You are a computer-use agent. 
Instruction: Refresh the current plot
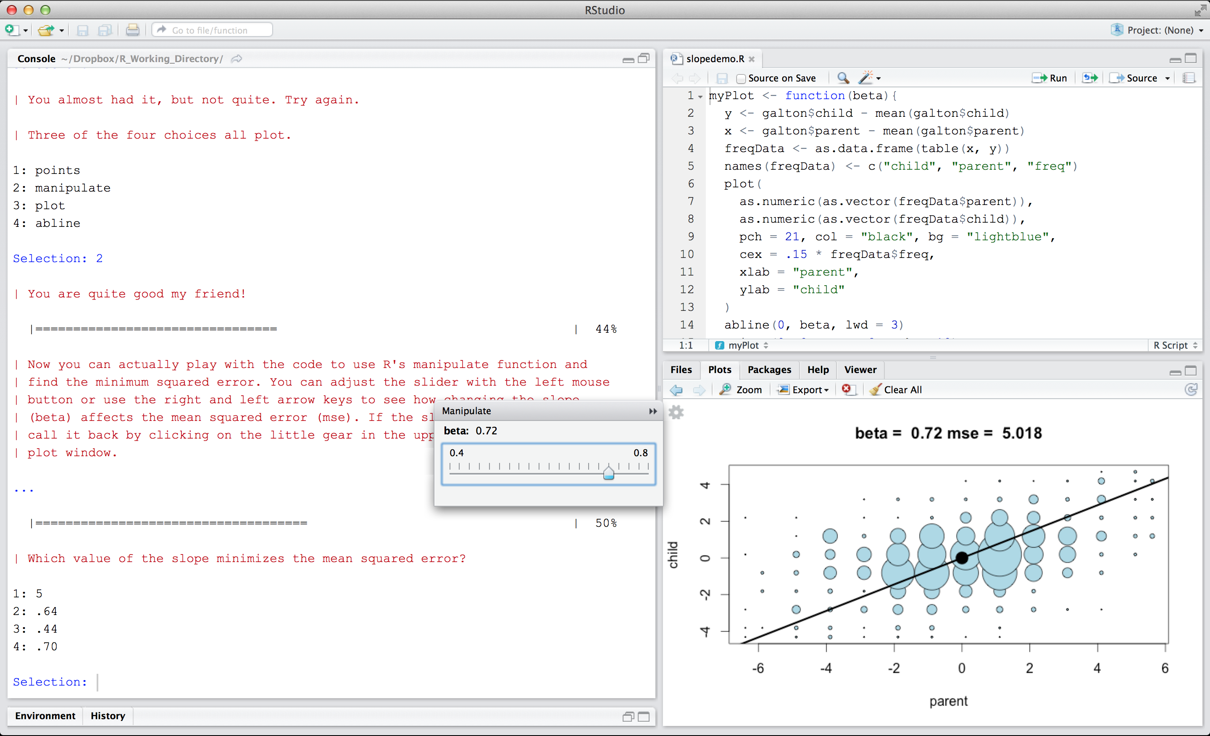pyautogui.click(x=1191, y=390)
